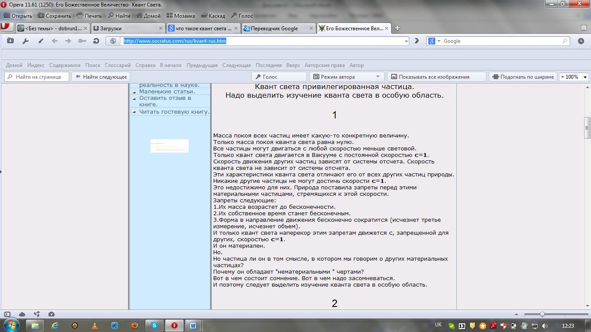Click Голос button in main toolbar

[242, 16]
